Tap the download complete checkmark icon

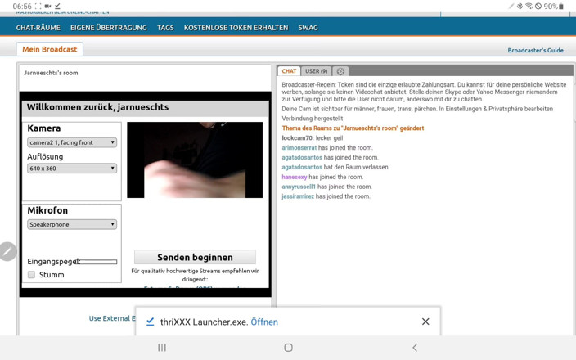[151, 322]
